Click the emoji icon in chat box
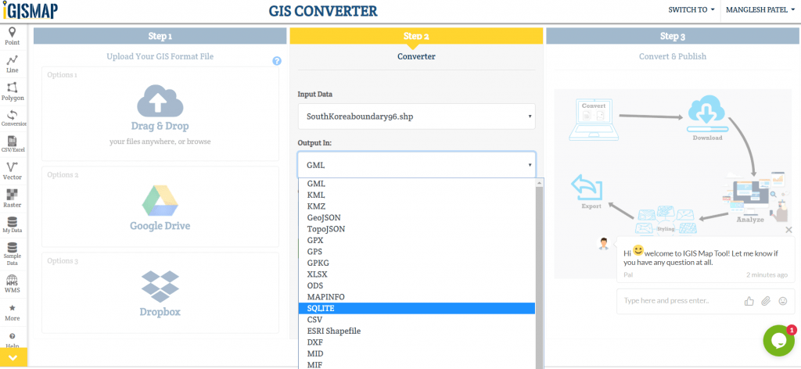Viewport: 801px width, 369px height. [x=782, y=301]
